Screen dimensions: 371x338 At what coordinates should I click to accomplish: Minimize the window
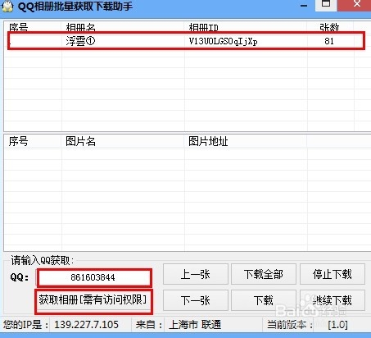(304, 6)
